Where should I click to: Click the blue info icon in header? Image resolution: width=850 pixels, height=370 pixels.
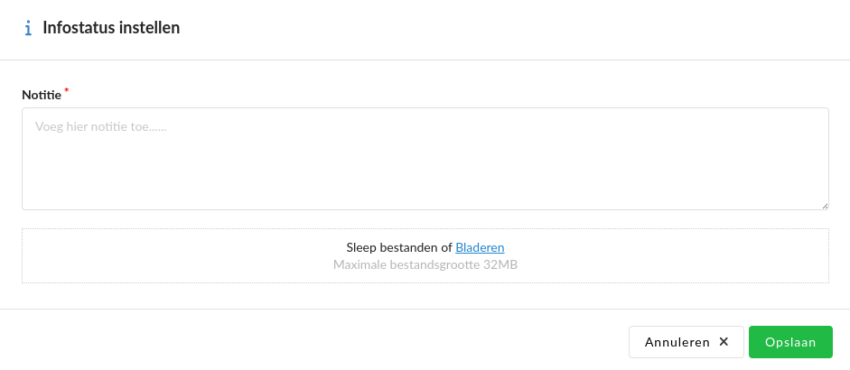point(28,28)
